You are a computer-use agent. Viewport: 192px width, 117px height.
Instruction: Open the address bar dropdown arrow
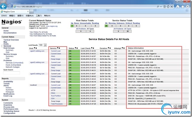tap(161, 7)
